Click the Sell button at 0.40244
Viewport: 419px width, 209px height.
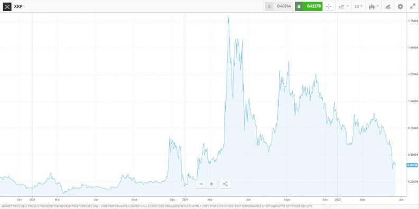point(278,6)
